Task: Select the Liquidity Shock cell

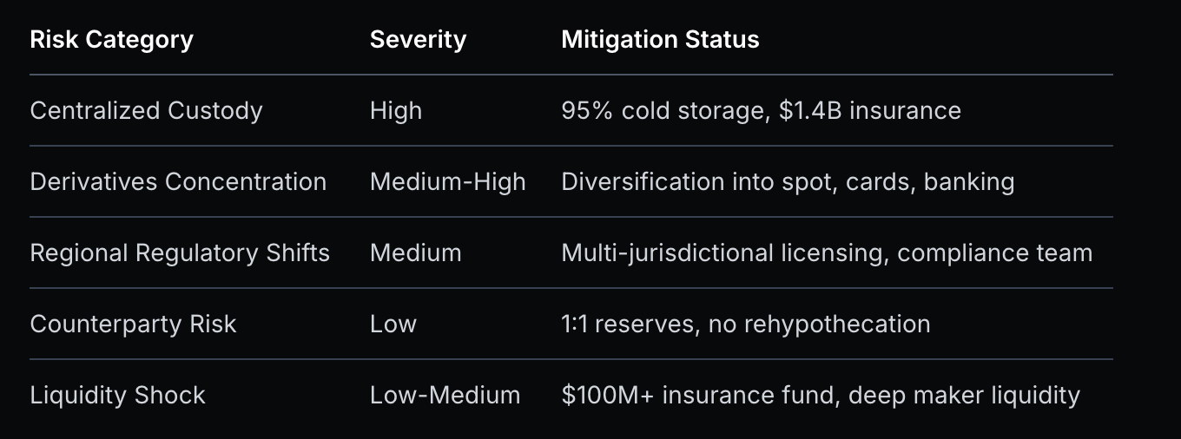Action: (117, 396)
